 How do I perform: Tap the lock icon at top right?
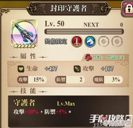click(x=128, y=9)
